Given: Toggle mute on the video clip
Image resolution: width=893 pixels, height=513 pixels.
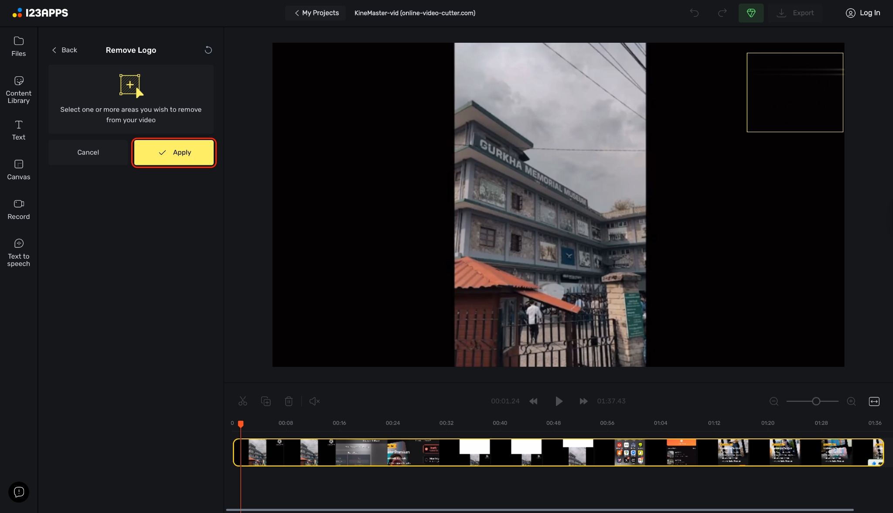Looking at the screenshot, I should pos(314,401).
